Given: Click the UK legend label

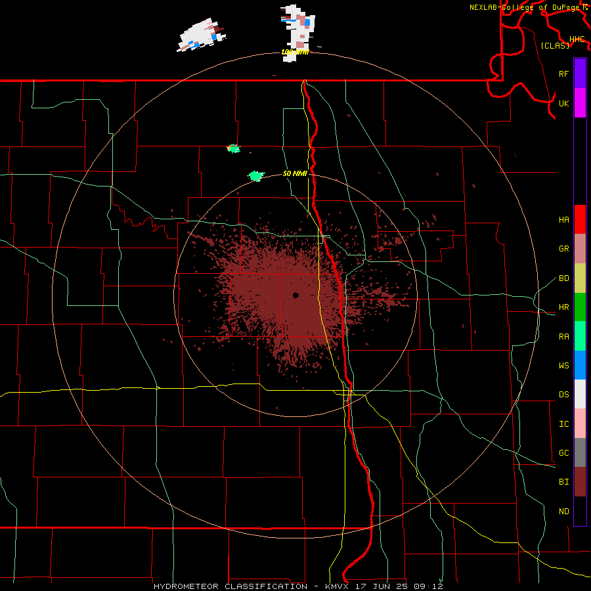Looking at the screenshot, I should click(x=563, y=103).
